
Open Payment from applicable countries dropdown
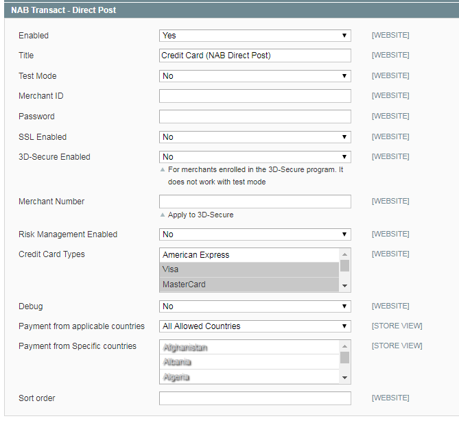click(x=255, y=326)
